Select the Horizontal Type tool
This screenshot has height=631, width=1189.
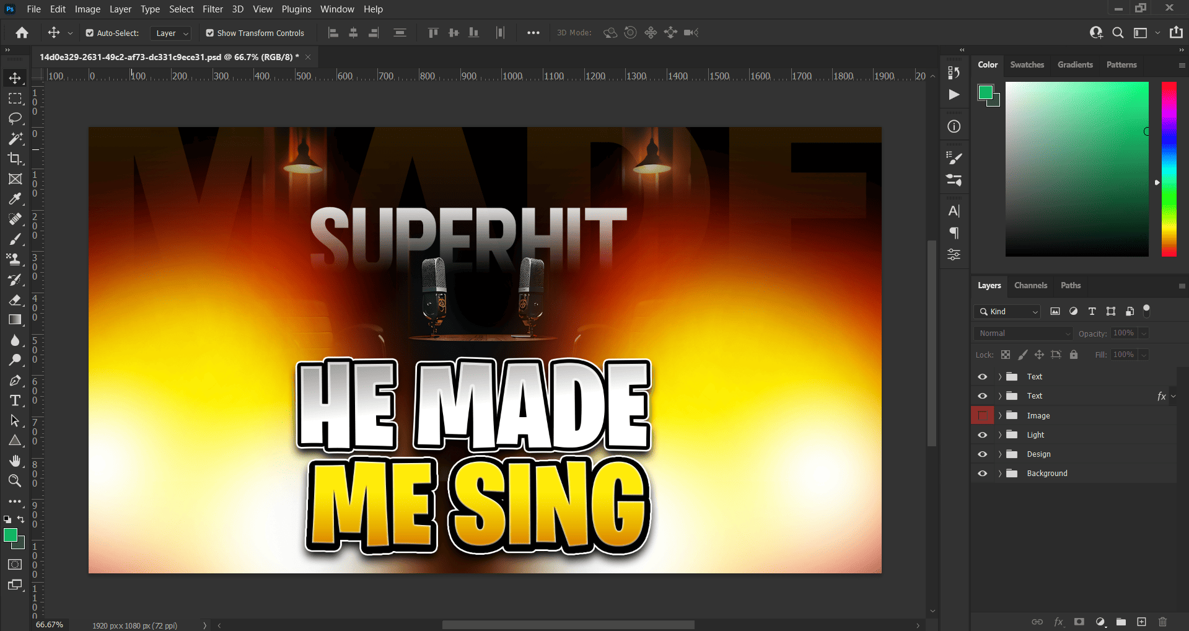click(x=15, y=400)
